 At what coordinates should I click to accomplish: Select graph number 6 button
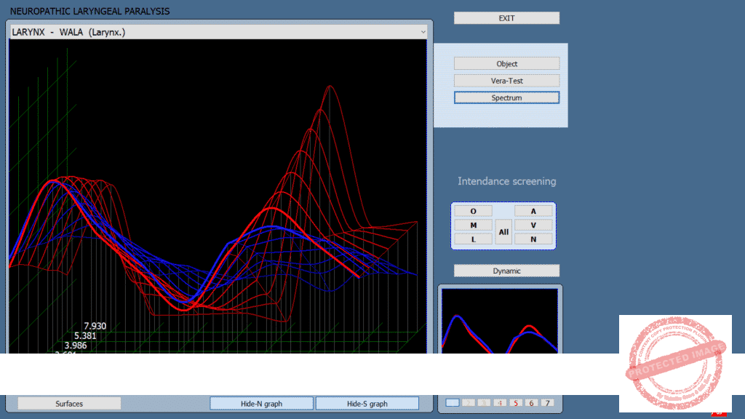[x=531, y=403]
